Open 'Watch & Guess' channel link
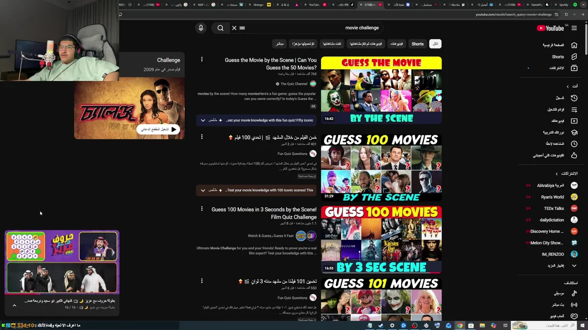The width and height of the screenshot is (588, 330). click(x=271, y=236)
